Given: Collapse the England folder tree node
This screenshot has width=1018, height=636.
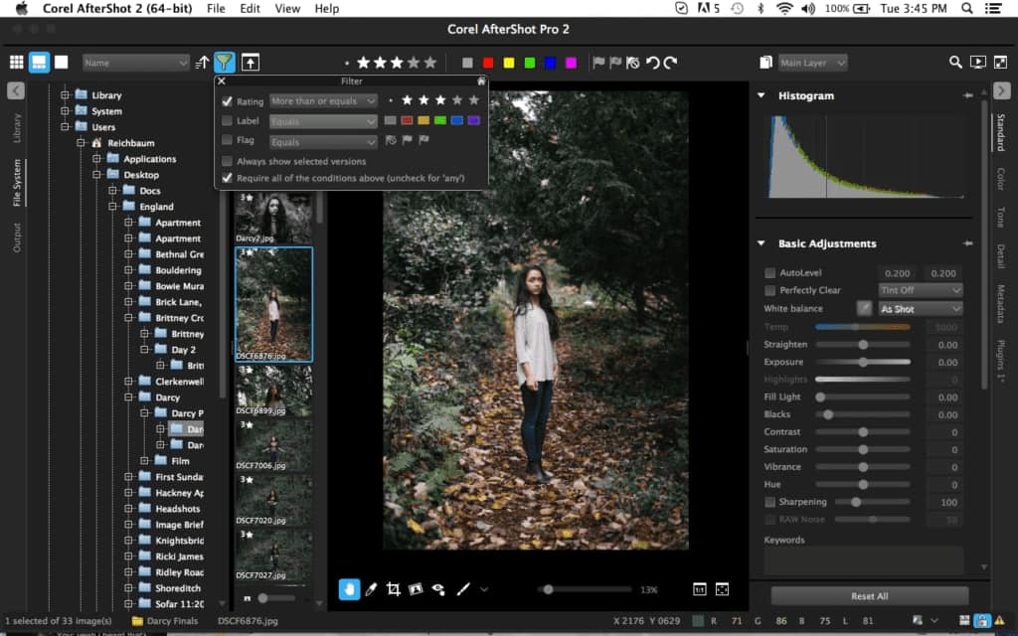Looking at the screenshot, I should point(114,207).
